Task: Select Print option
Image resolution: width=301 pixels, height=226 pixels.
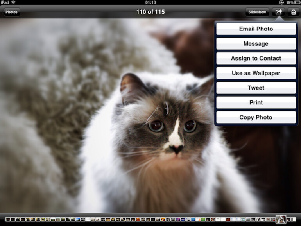Action: point(256,102)
